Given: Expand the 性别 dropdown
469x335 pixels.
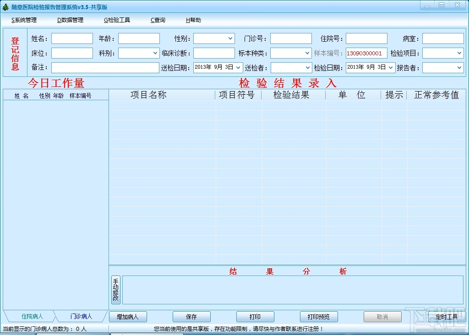Looking at the screenshot, I should [x=230, y=38].
